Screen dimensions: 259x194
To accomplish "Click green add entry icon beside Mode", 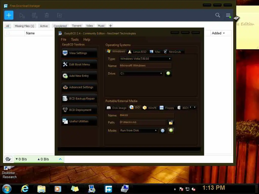I will [171, 131].
